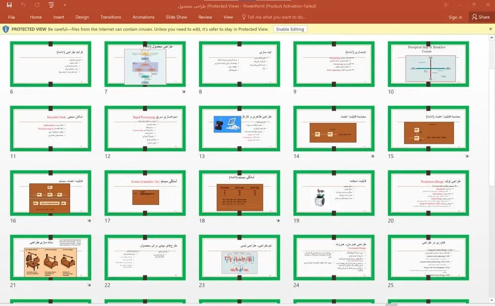Select slide 7 thumbnail with flowchart
This screenshot has width=495, height=306.
coord(145,64)
